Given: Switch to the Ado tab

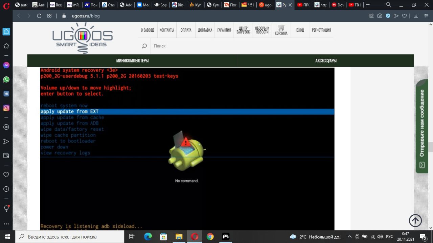Looking at the screenshot, I should click(127, 5).
